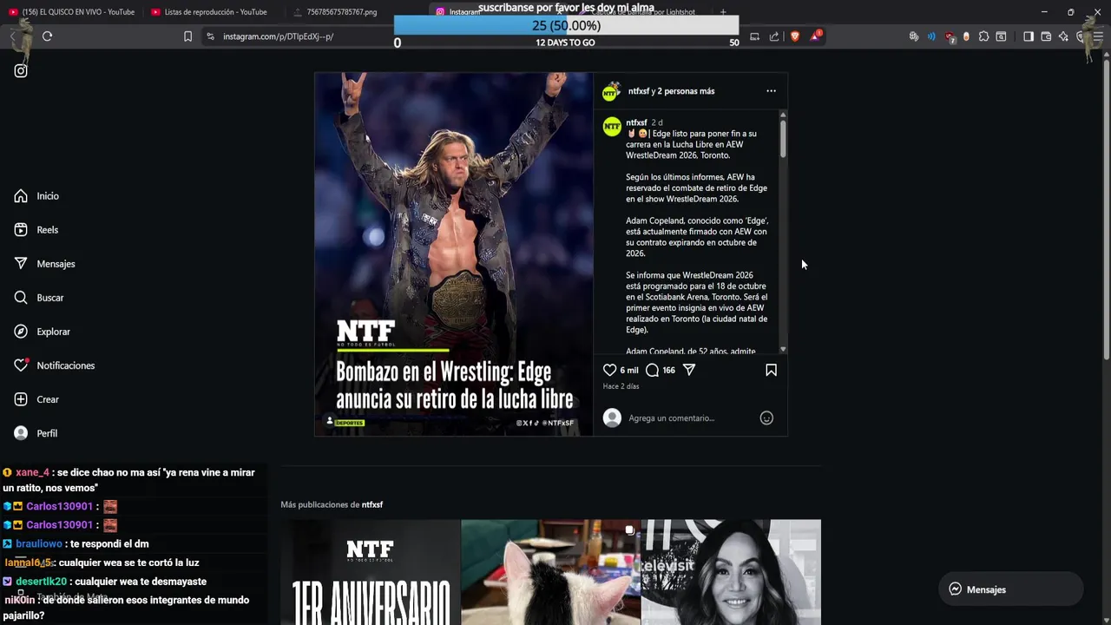Click the orange mouse extension icon
1111x625 pixels.
pos(966,36)
